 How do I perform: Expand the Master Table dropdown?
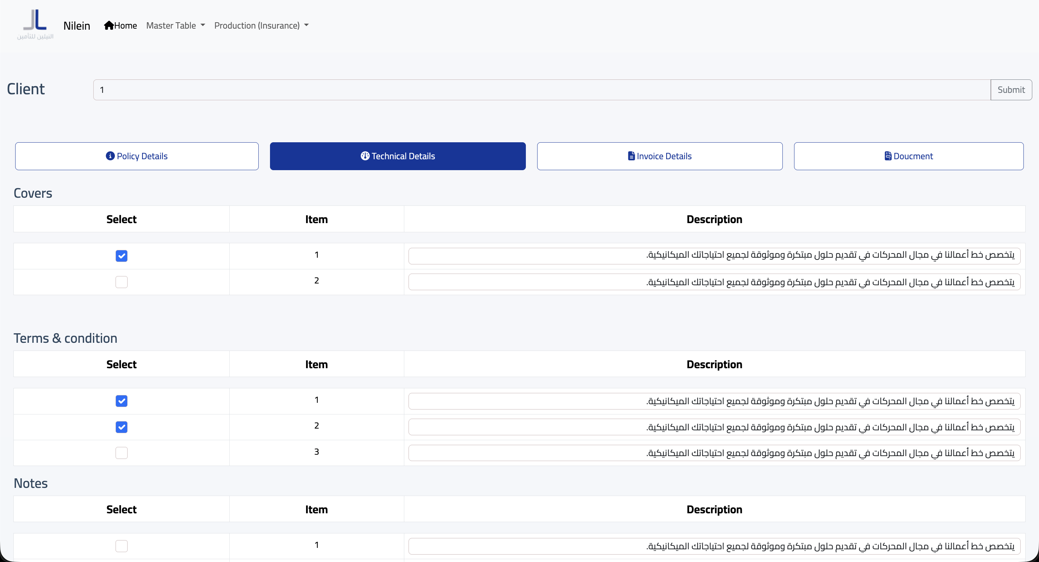[175, 25]
